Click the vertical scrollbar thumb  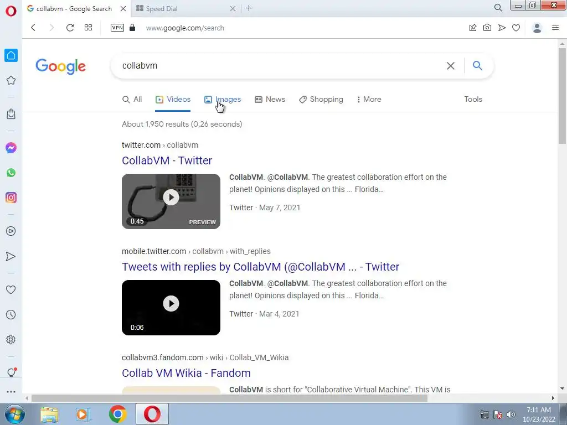tap(562, 96)
